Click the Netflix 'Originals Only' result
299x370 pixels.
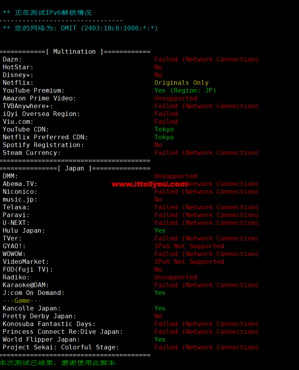(x=181, y=82)
